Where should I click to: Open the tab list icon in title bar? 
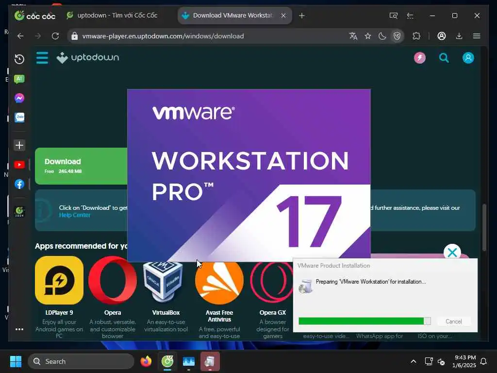(x=410, y=16)
